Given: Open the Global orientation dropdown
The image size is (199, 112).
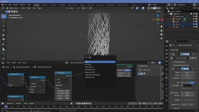Looking at the screenshot, I should click(x=71, y=8).
